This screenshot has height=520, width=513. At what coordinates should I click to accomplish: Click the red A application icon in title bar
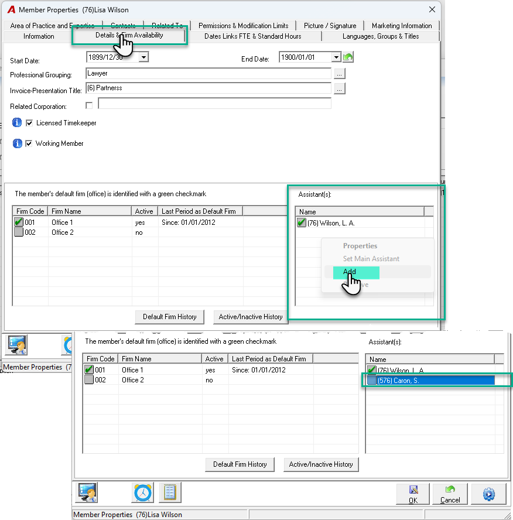(x=11, y=9)
